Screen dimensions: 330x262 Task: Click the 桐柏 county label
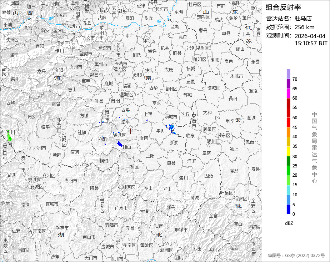(x=104, y=161)
